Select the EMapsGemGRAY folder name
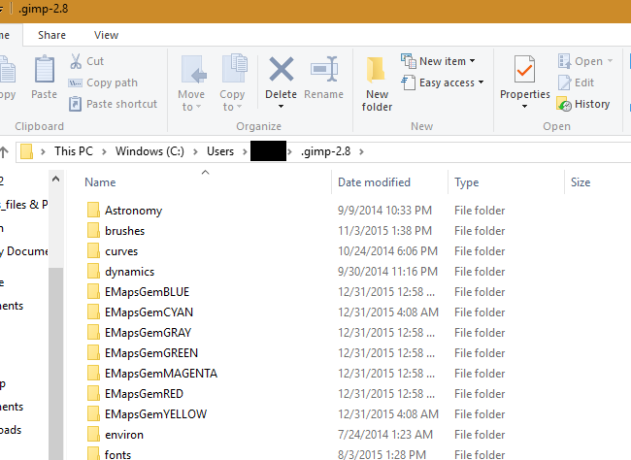The width and height of the screenshot is (631, 460). (149, 333)
